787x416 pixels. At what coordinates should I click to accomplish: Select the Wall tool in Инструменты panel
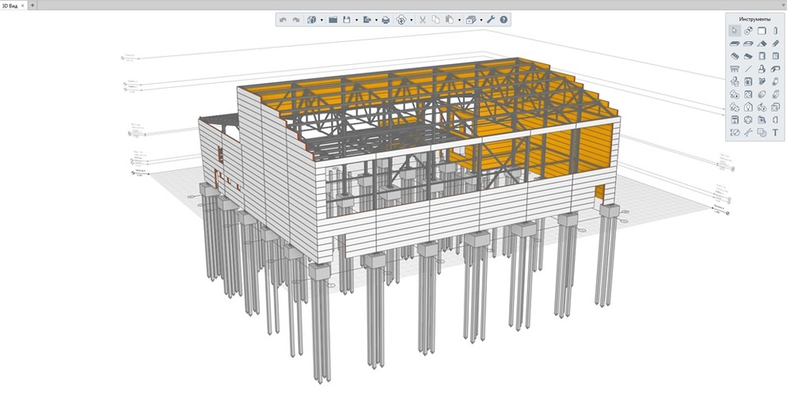[762, 30]
